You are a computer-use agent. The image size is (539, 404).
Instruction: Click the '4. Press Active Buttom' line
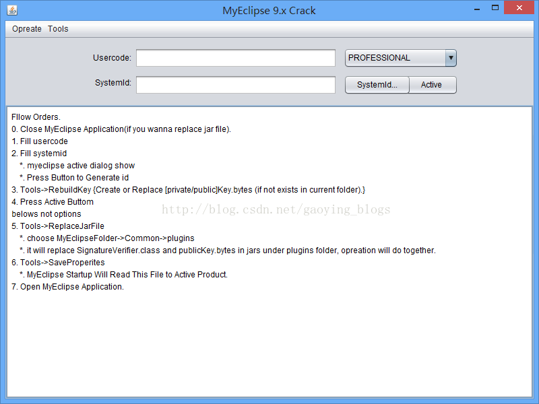tap(53, 201)
